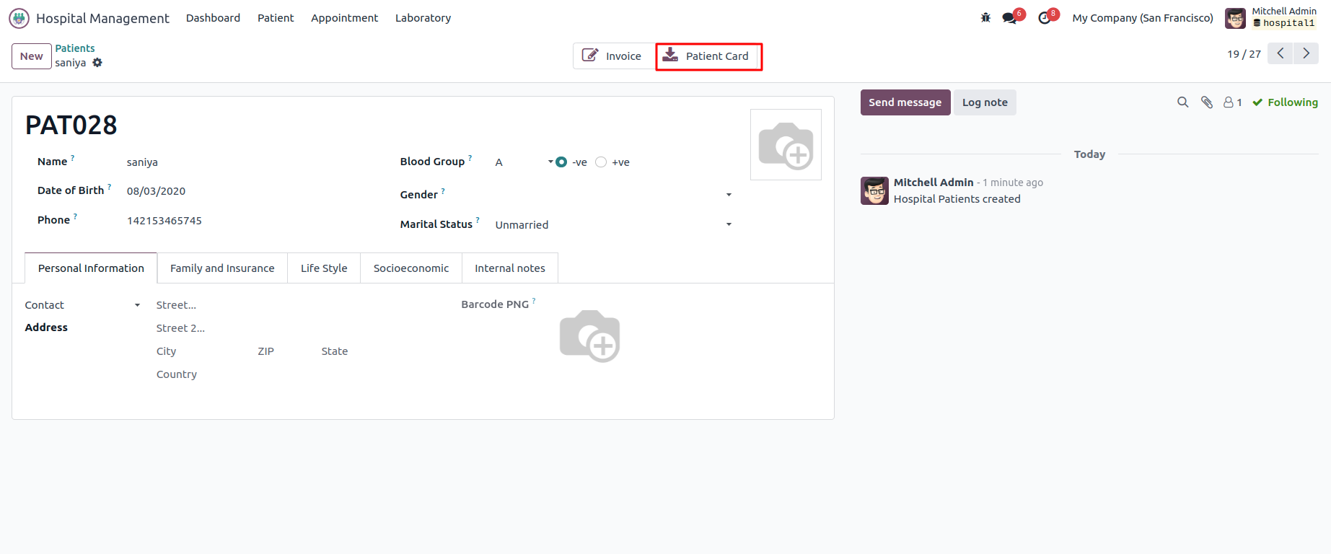This screenshot has height=554, width=1331.
Task: Search messages with the magnifier icon
Action: tap(1182, 102)
